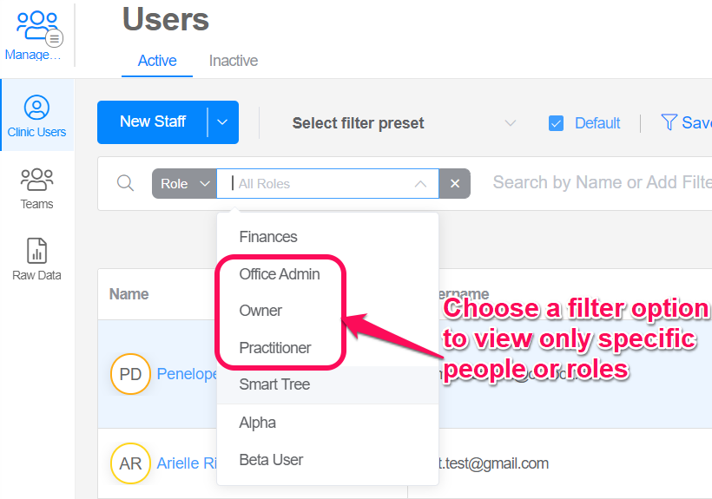This screenshot has height=499, width=712.
Task: Open Penelope user profile link
Action: point(187,374)
